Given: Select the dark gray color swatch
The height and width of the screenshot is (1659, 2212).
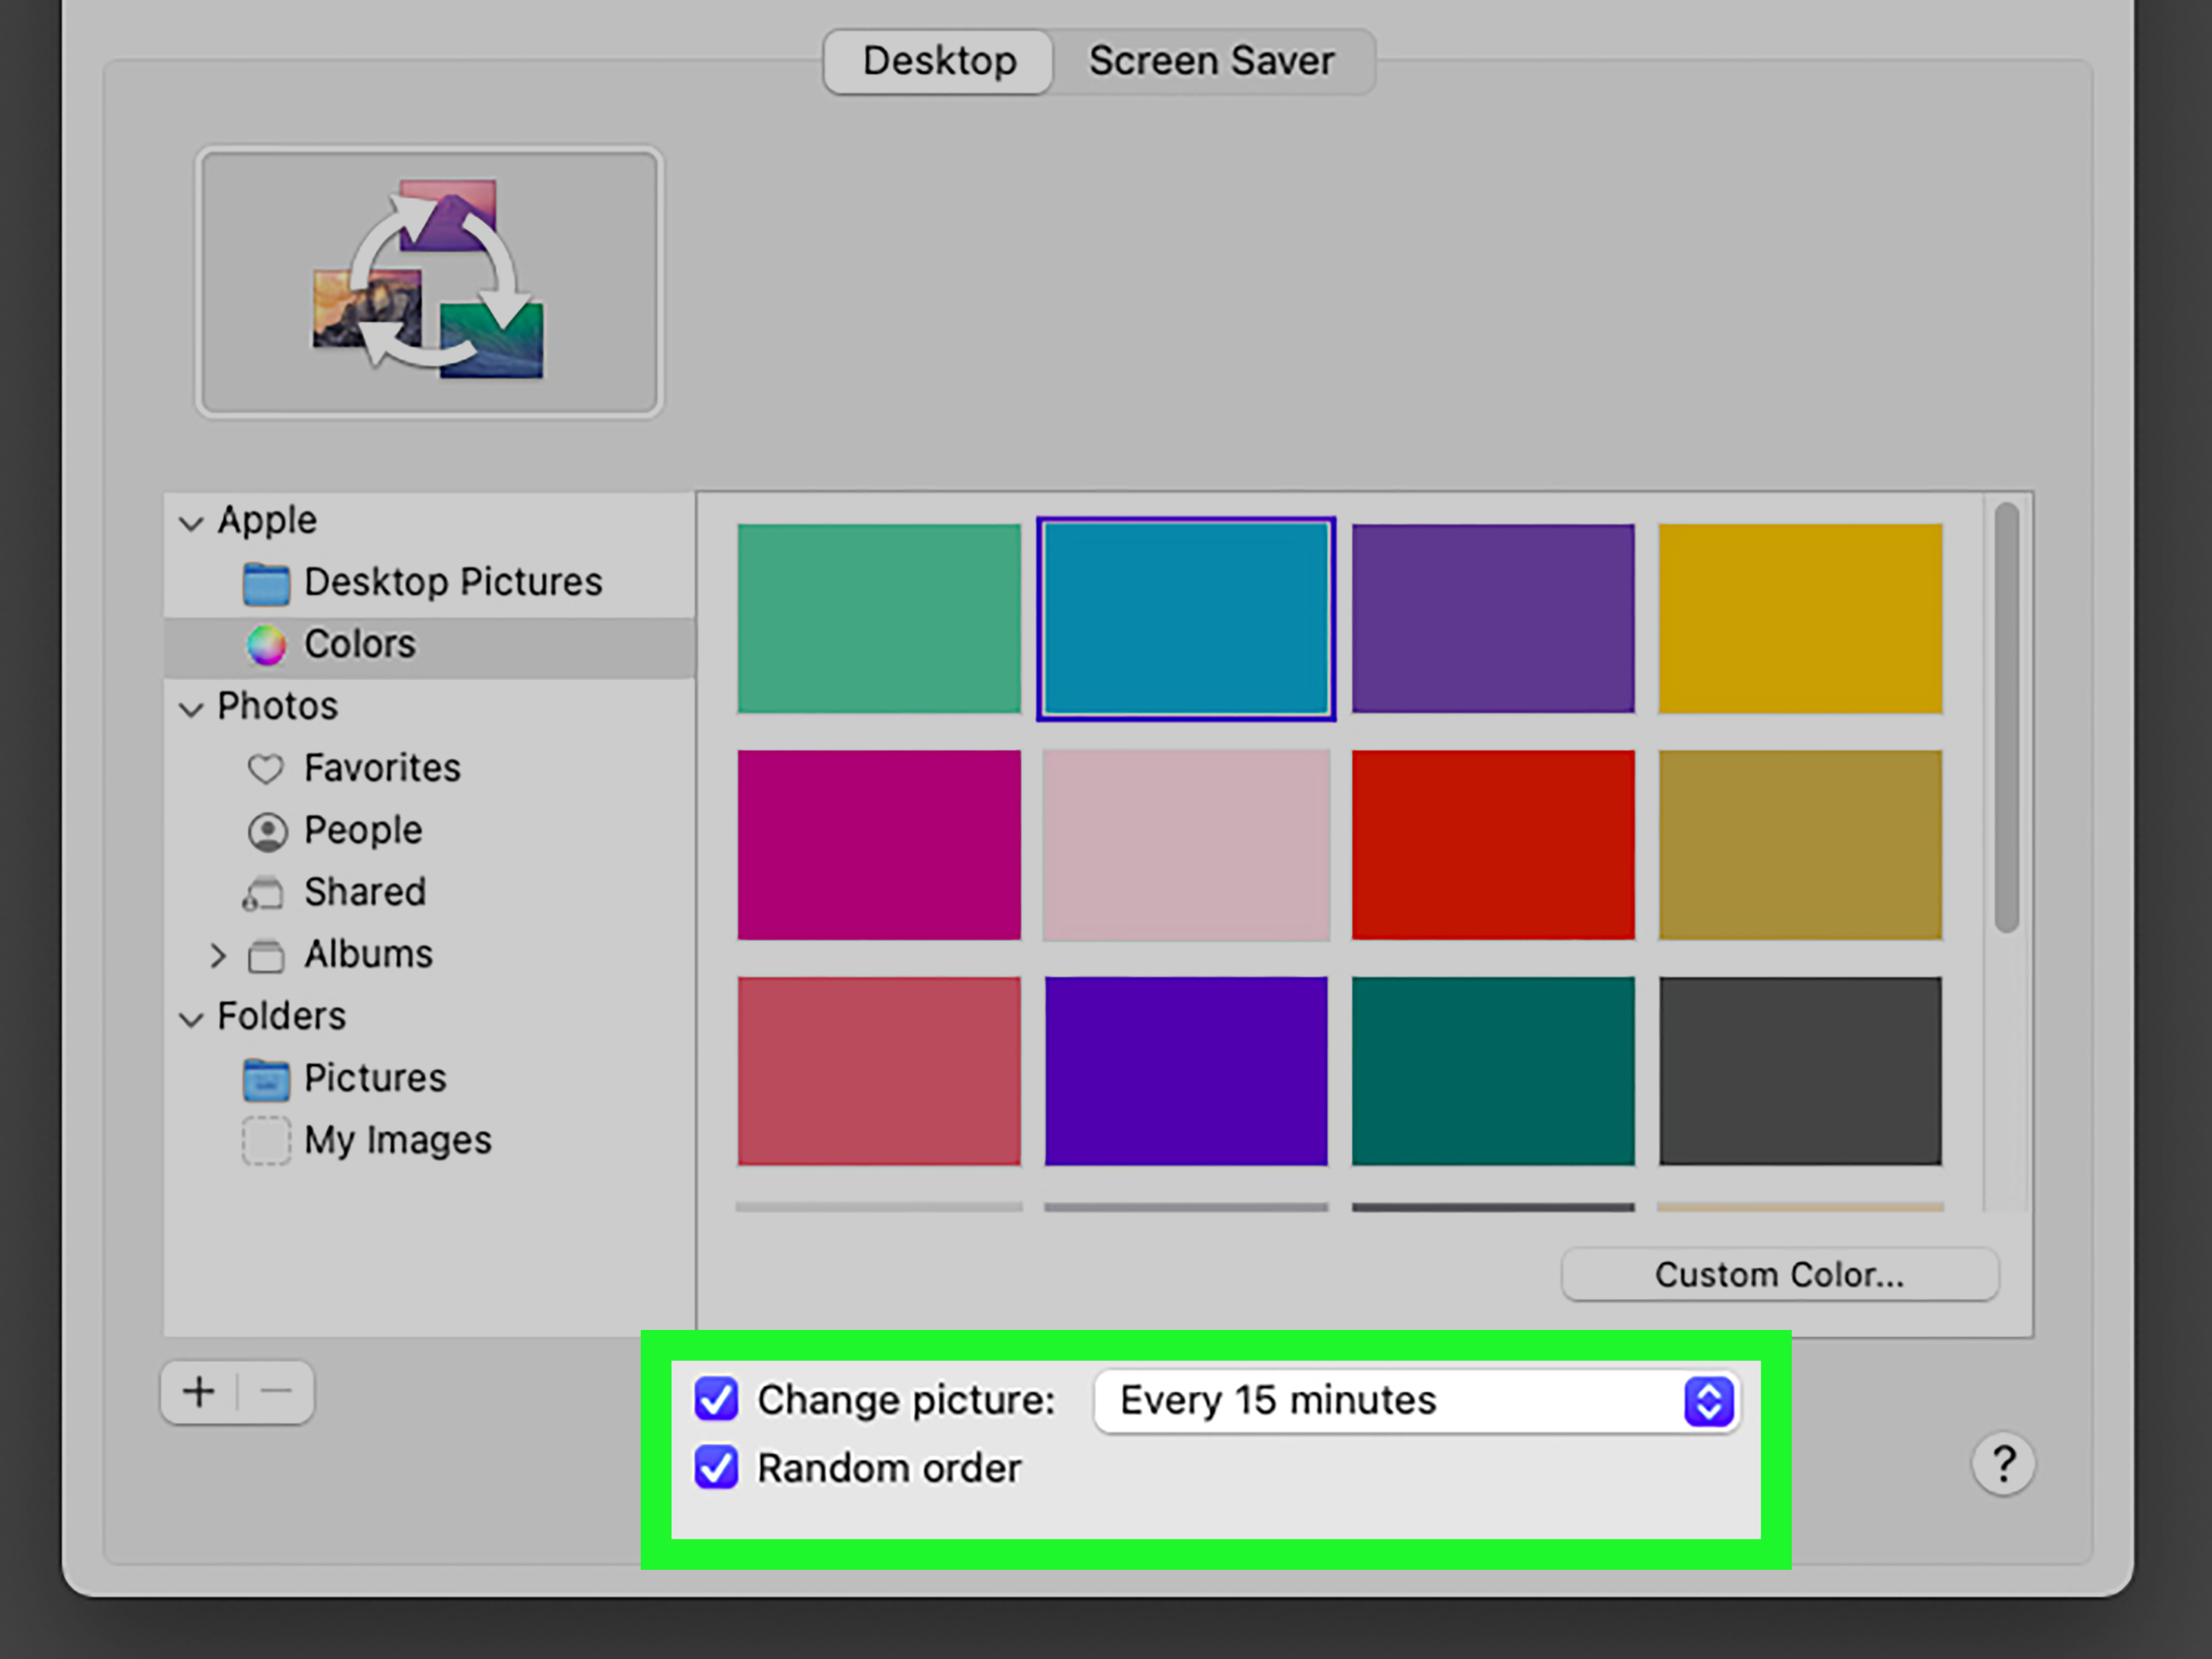Looking at the screenshot, I should point(1800,1071).
